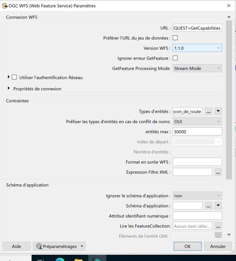Open Expression Filtre XML ellipsis editor
Image resolution: width=236 pixels, height=261 pixels.
tap(218, 172)
